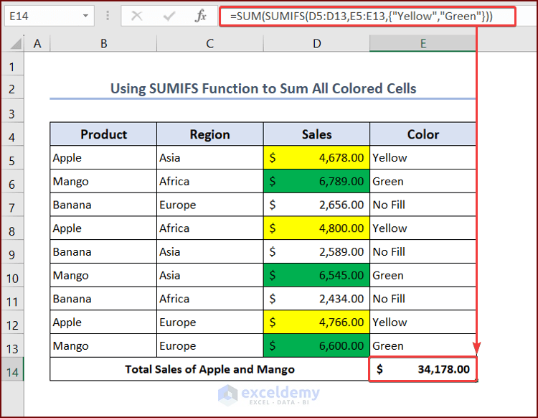
Task: Select column B header
Action: (103, 44)
